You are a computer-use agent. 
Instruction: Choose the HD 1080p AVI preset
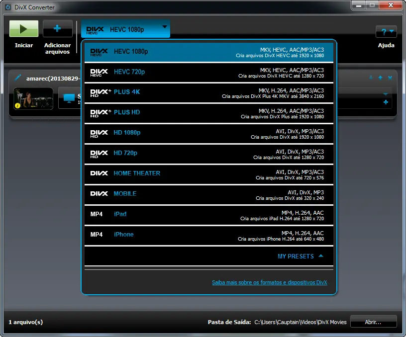208,134
